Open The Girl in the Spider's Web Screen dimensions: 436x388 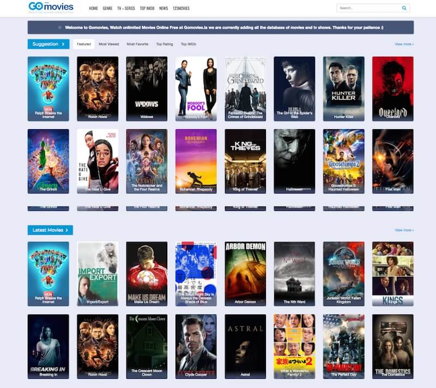click(294, 89)
